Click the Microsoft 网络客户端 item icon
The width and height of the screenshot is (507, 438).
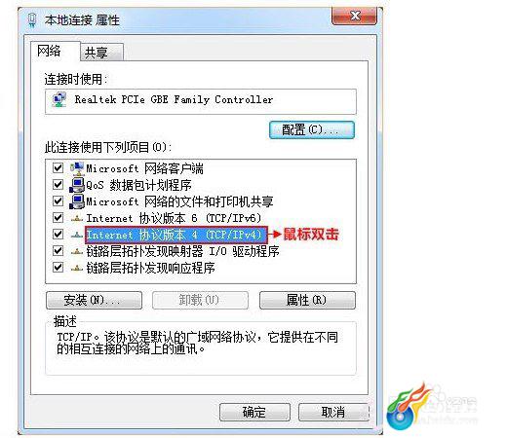point(77,168)
